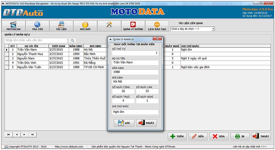Image resolution: width=275 pixels, height=150 pixels.
Task: Click the IN print button
Action: pos(240,136)
